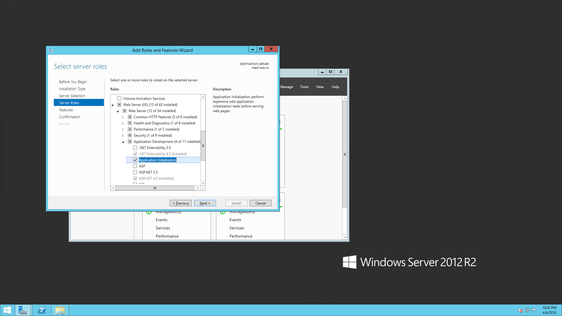Go to the Confirmation step
Viewport: 562px width, 316px height.
click(x=70, y=117)
